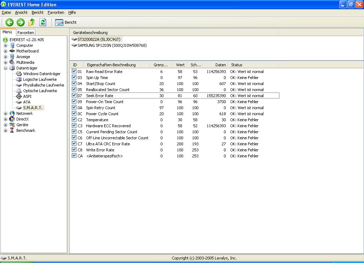The height and width of the screenshot is (263, 364).
Task: Sort by the Status column header
Action: (x=253, y=65)
